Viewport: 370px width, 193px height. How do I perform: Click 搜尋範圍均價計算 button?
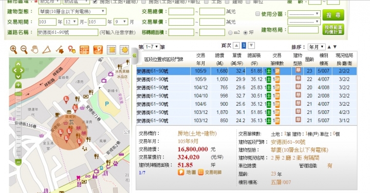pos(333,30)
